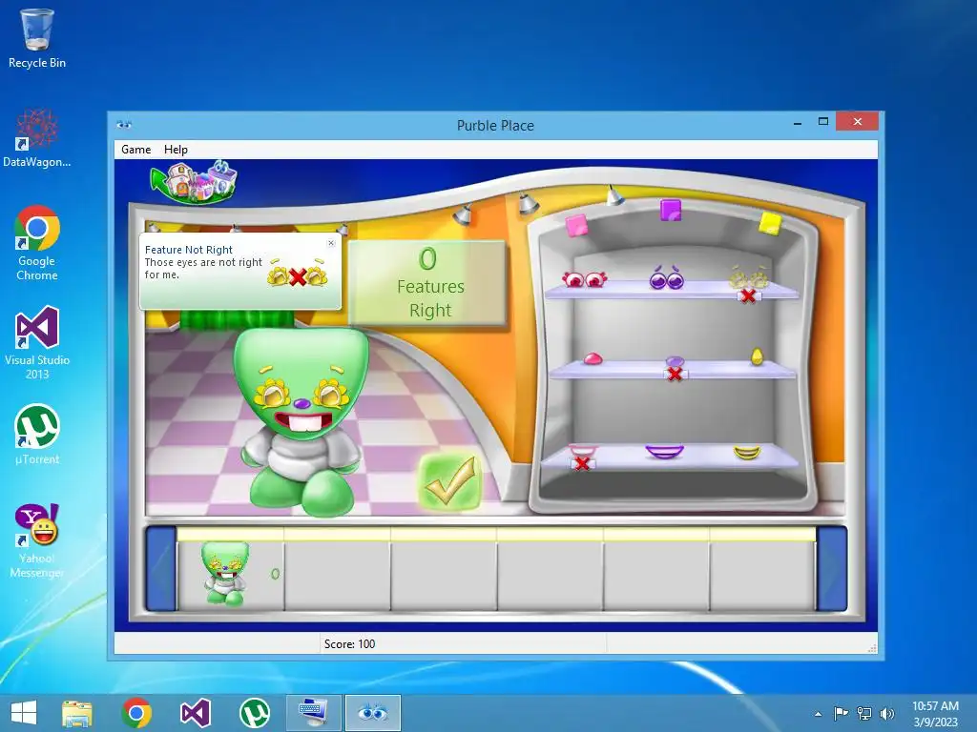
Task: Select the Visual Studio 2013 desktop shortcut
Action: pos(37,342)
